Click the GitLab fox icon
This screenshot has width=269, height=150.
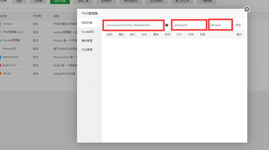click(x=1, y=73)
